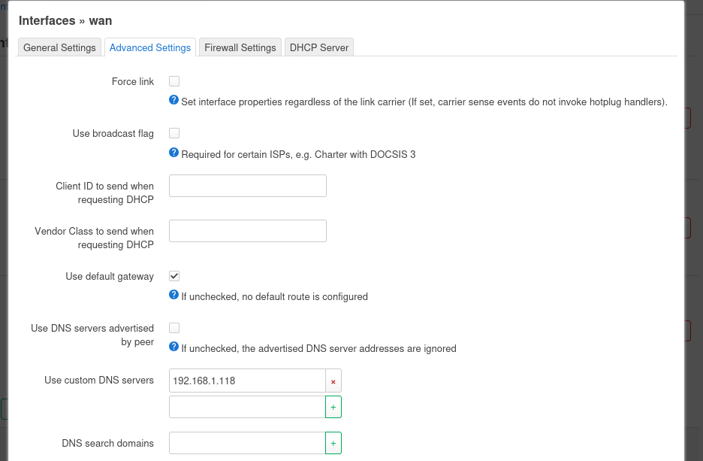Viewport: 703px width, 461px height.
Task: Switch to the General Settings tab
Action: [59, 47]
